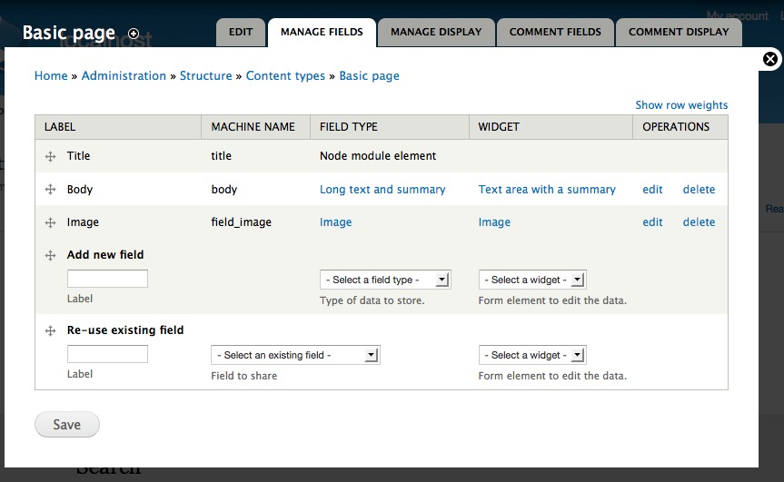The height and width of the screenshot is (482, 784).
Task: Click the drag handle for Title row
Action: [50, 156]
